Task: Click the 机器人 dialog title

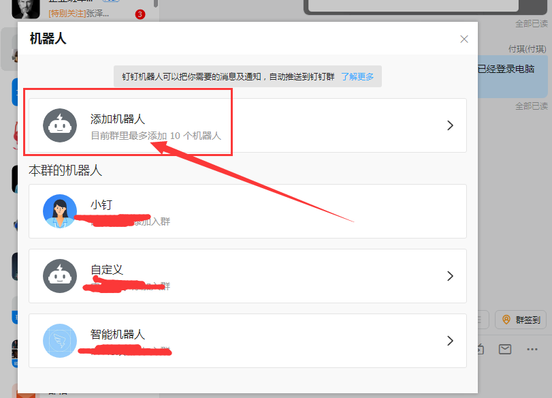Action: [x=48, y=39]
